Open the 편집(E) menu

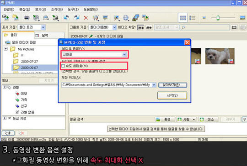[x=25, y=9]
